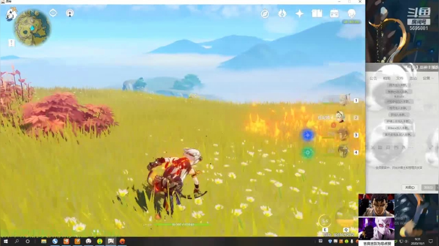This screenshot has width=439, height=246.
Task: Click the music note icon in chat toolbar
Action: coord(388,147)
